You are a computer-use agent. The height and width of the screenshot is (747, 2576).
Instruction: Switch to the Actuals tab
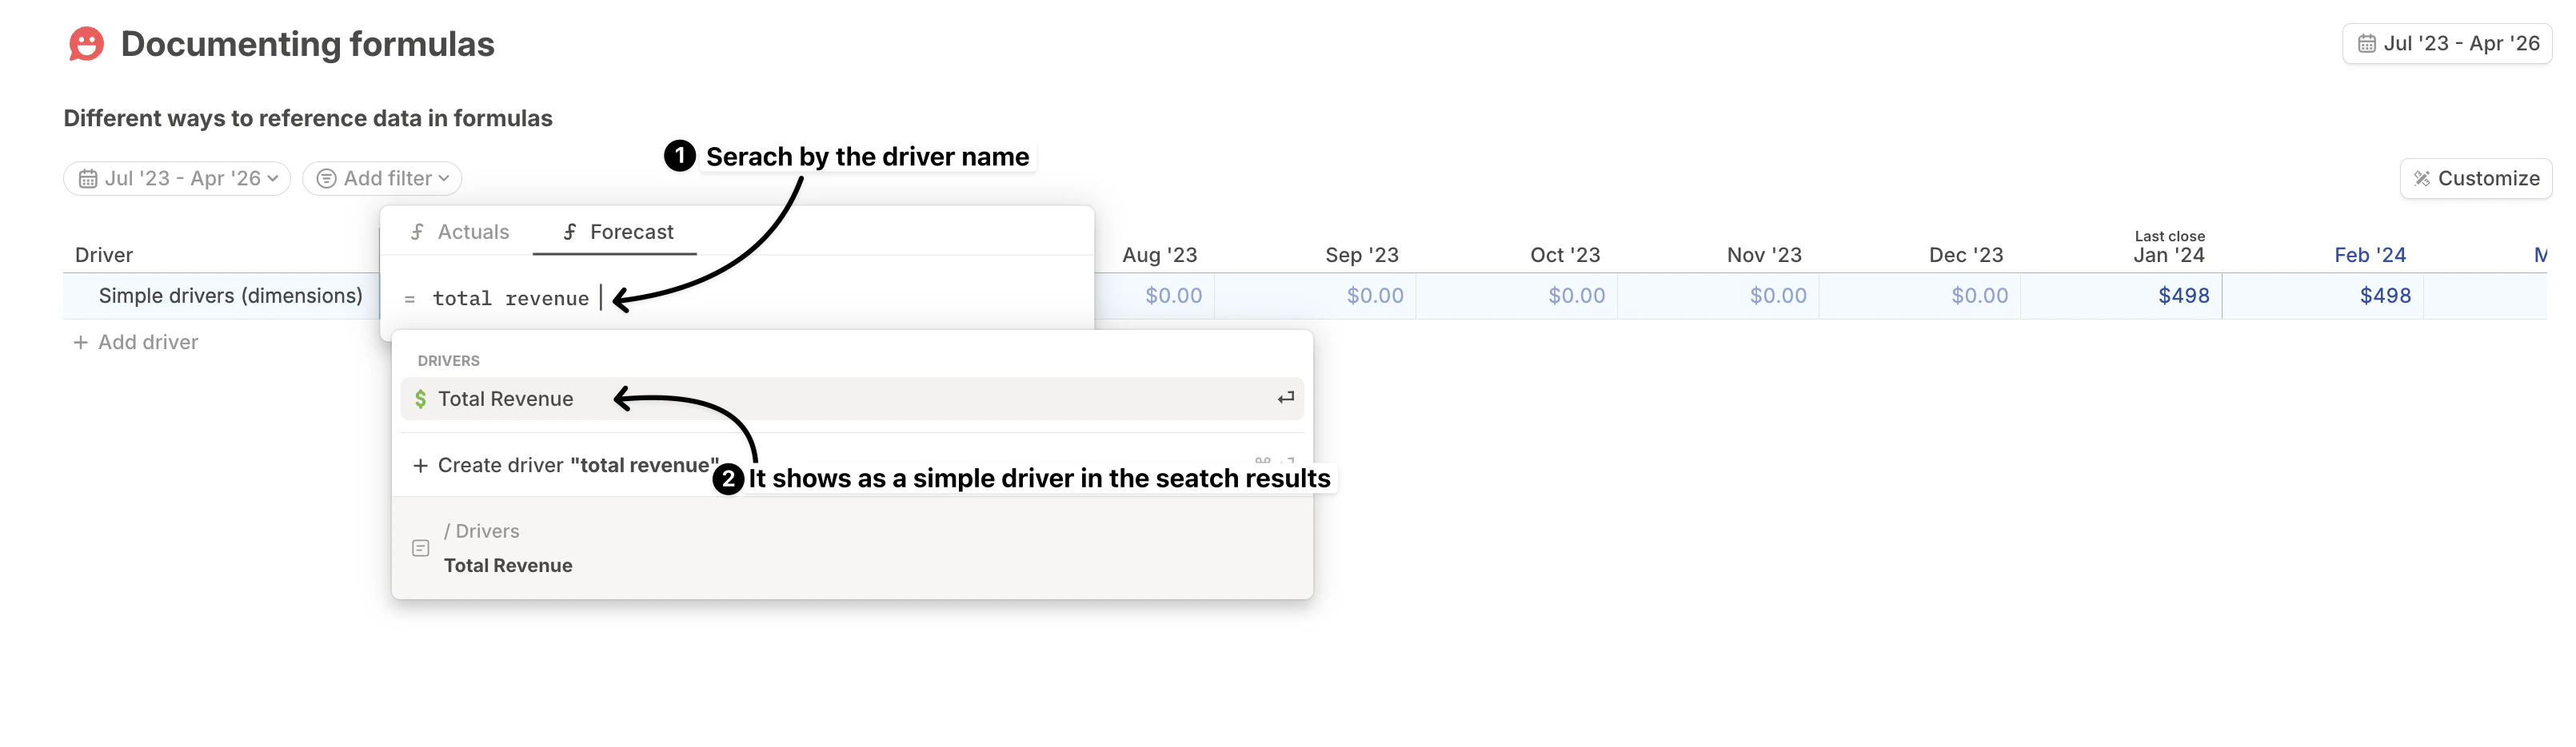460,232
